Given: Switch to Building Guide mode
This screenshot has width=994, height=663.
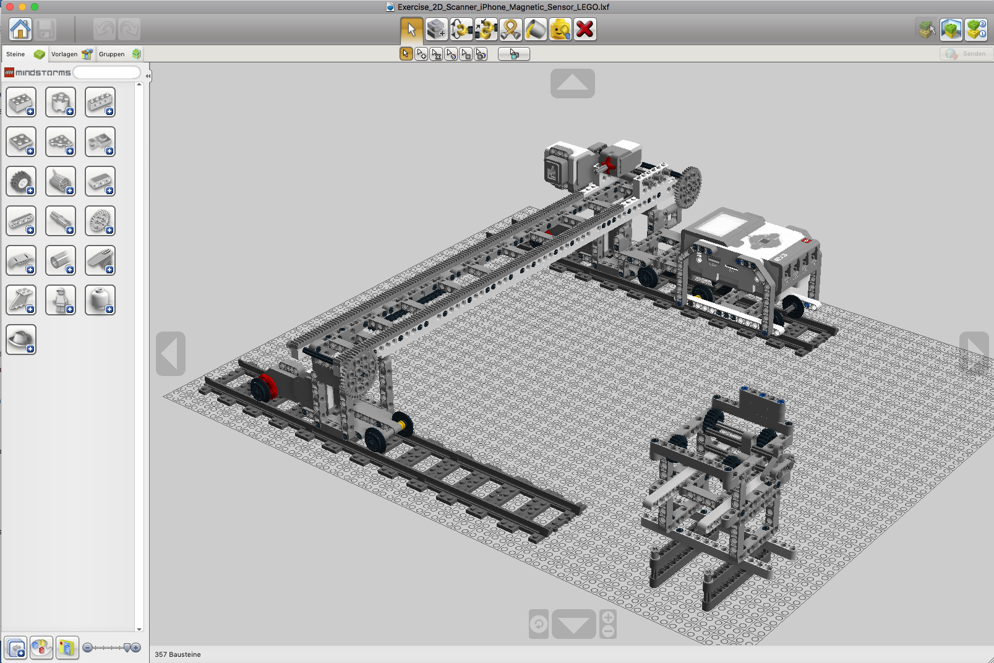Looking at the screenshot, I should [976, 29].
